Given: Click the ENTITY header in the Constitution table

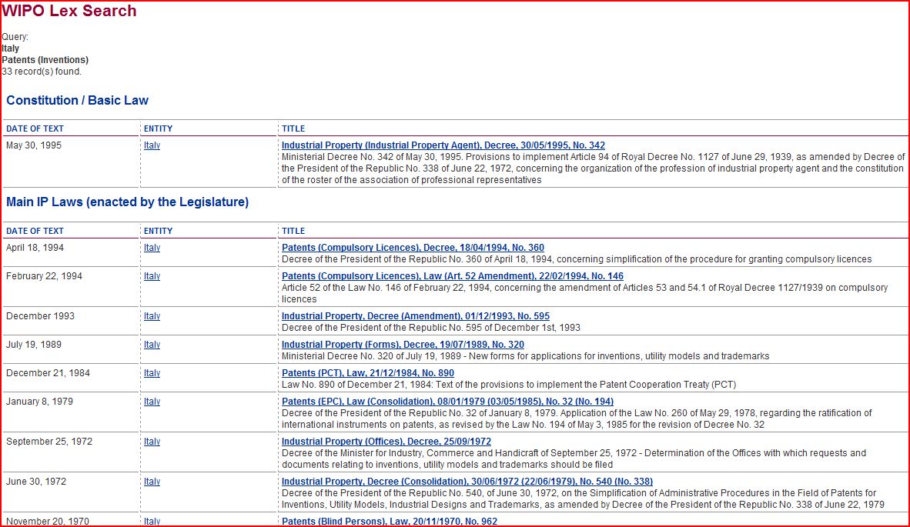Looking at the screenshot, I should [x=158, y=128].
